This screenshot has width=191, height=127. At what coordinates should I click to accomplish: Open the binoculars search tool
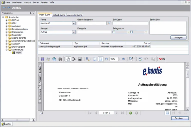pos(60,59)
